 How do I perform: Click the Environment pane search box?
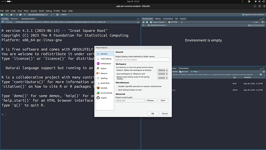point(256,25)
